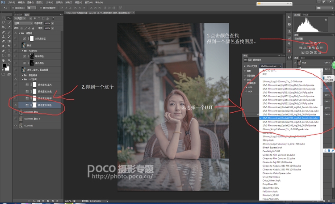
Task: Open the Filter menu
Action: point(69,2)
